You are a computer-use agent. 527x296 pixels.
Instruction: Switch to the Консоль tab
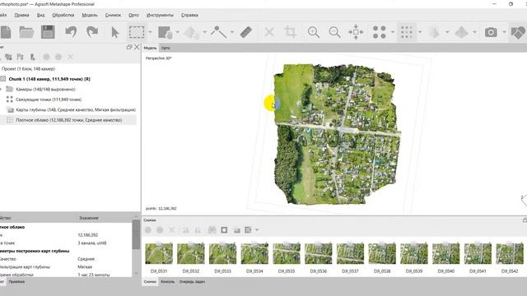[167, 281]
